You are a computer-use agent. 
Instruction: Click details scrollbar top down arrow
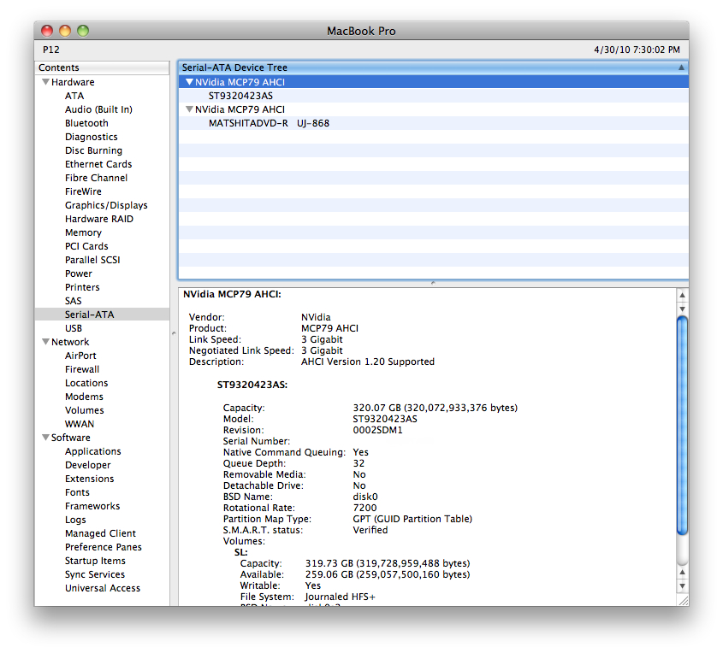[682, 309]
